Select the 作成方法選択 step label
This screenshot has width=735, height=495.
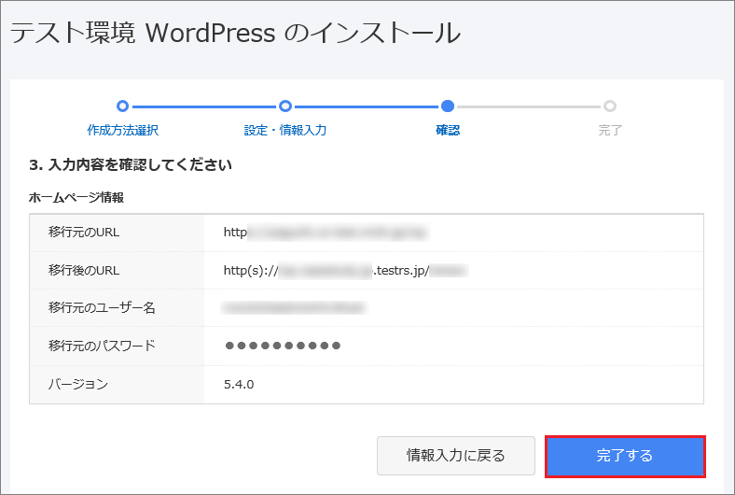click(123, 130)
